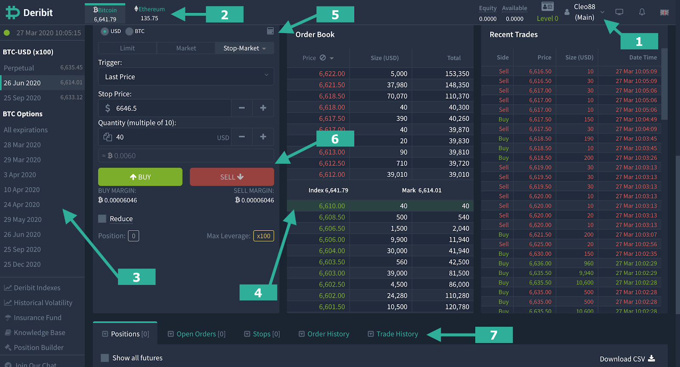Select BTC currency radio button
The width and height of the screenshot is (680, 367).
click(x=129, y=31)
